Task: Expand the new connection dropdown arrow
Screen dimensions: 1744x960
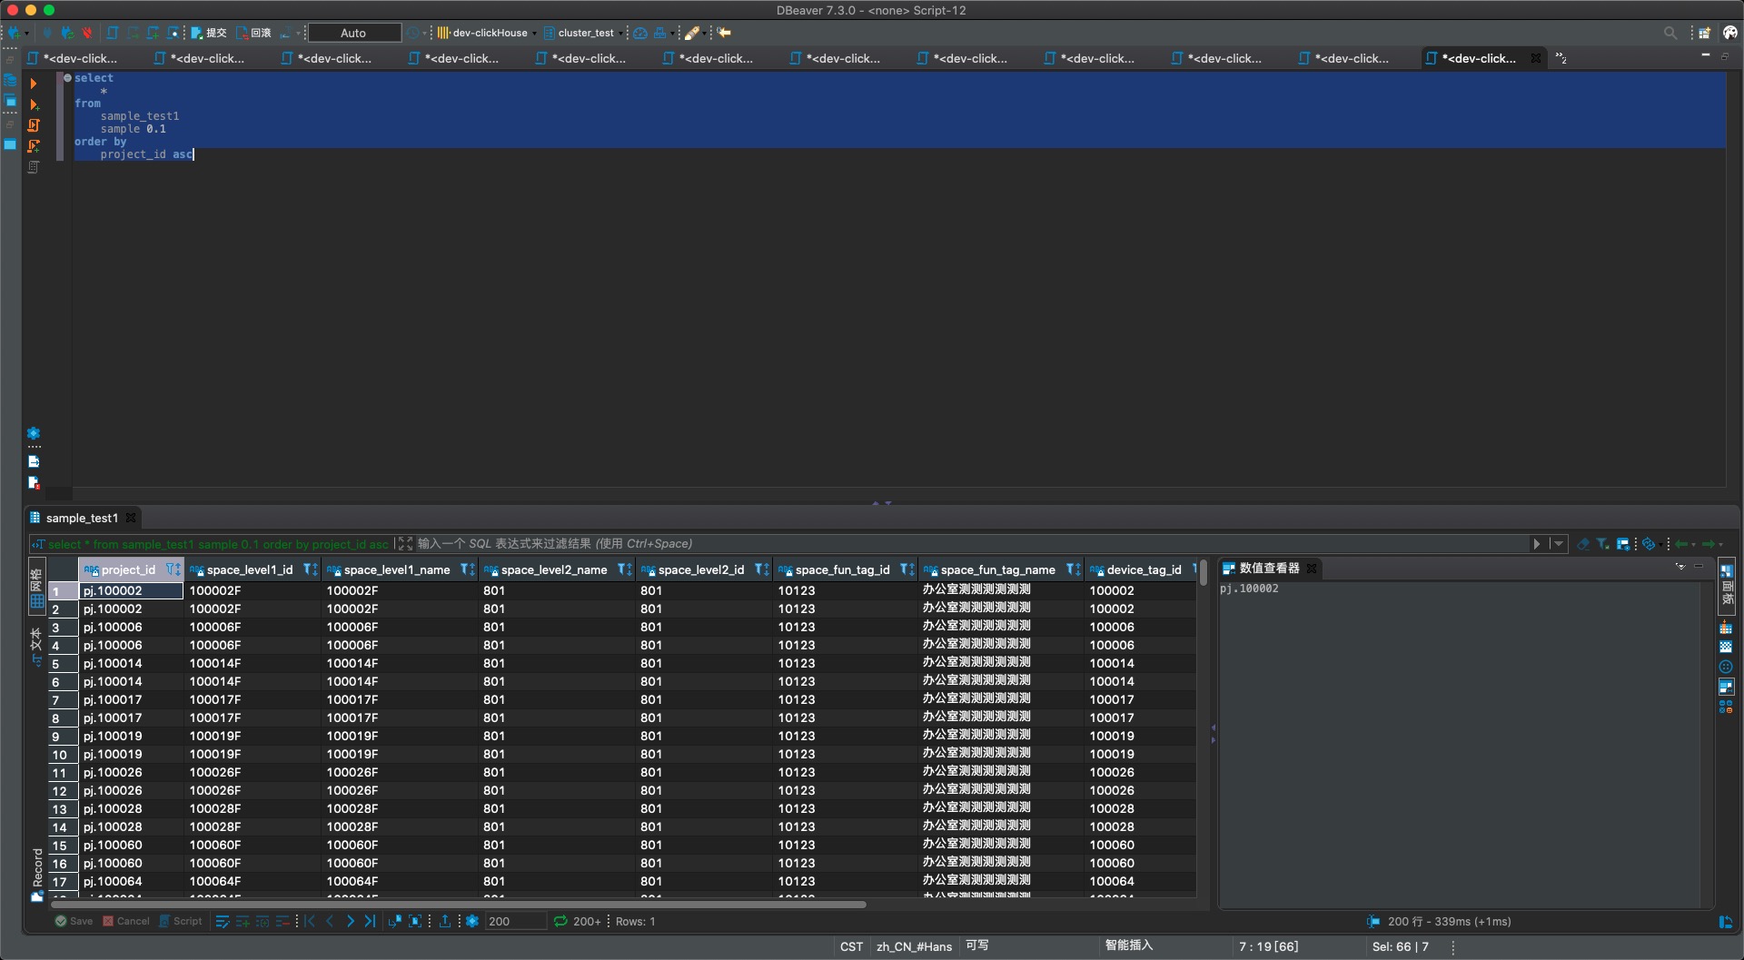Action: tap(26, 34)
